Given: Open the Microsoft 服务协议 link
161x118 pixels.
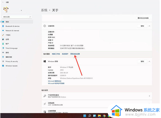Looking at the screenshot, I should [55, 81].
